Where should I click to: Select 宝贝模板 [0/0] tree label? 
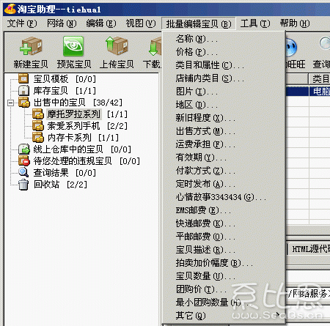point(65,79)
